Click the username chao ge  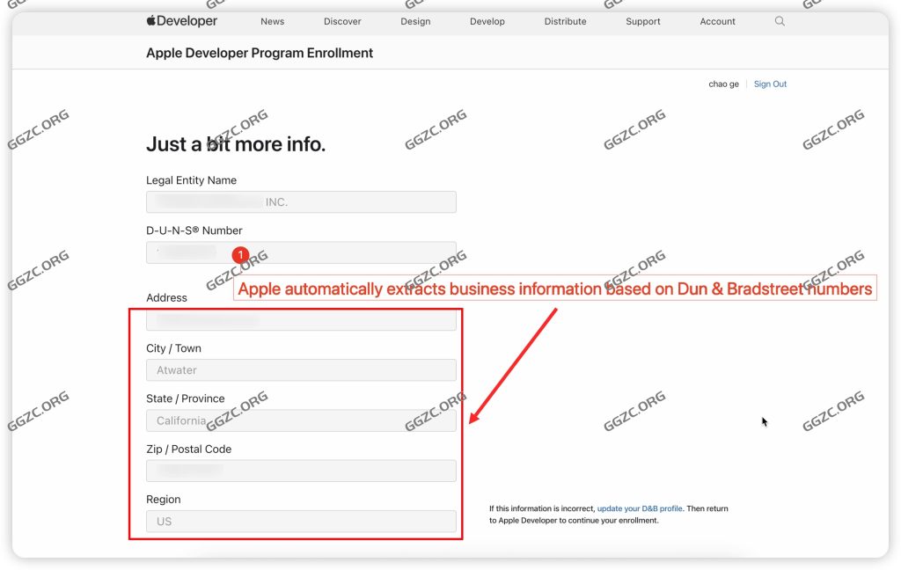pyautogui.click(x=722, y=84)
